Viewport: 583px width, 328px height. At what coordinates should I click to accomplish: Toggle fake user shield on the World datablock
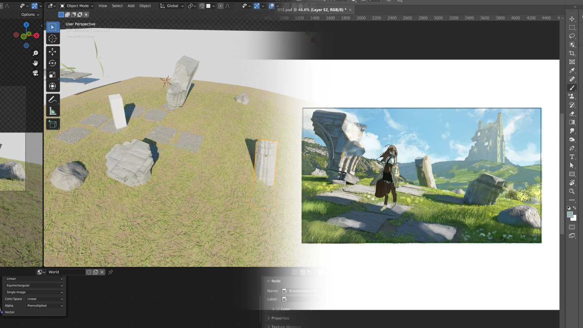coord(89,272)
